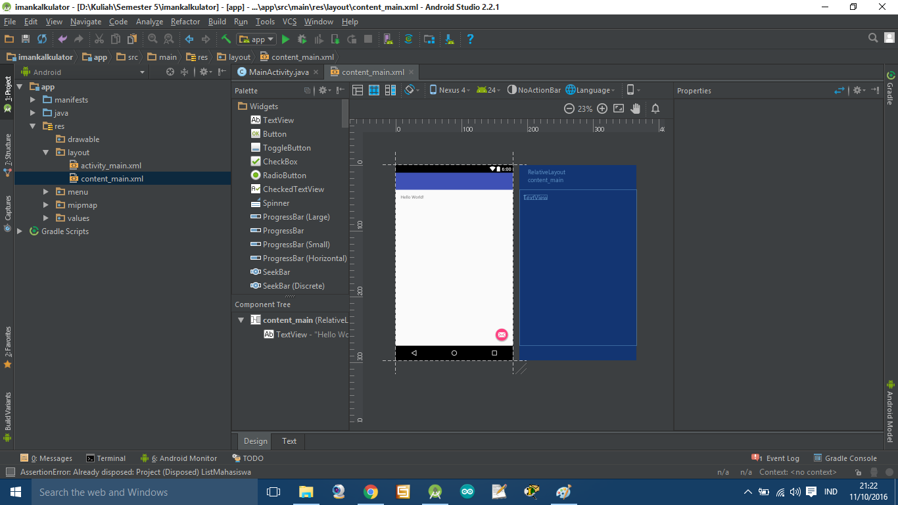Expand the menu folder in the project tree
Screen dimensions: 898x505
(x=45, y=191)
